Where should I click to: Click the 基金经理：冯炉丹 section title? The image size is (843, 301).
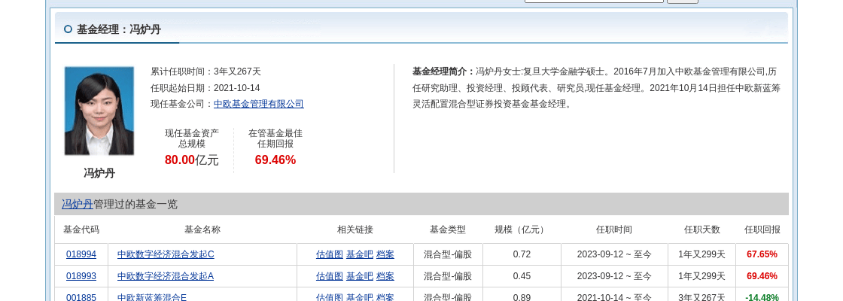(118, 29)
